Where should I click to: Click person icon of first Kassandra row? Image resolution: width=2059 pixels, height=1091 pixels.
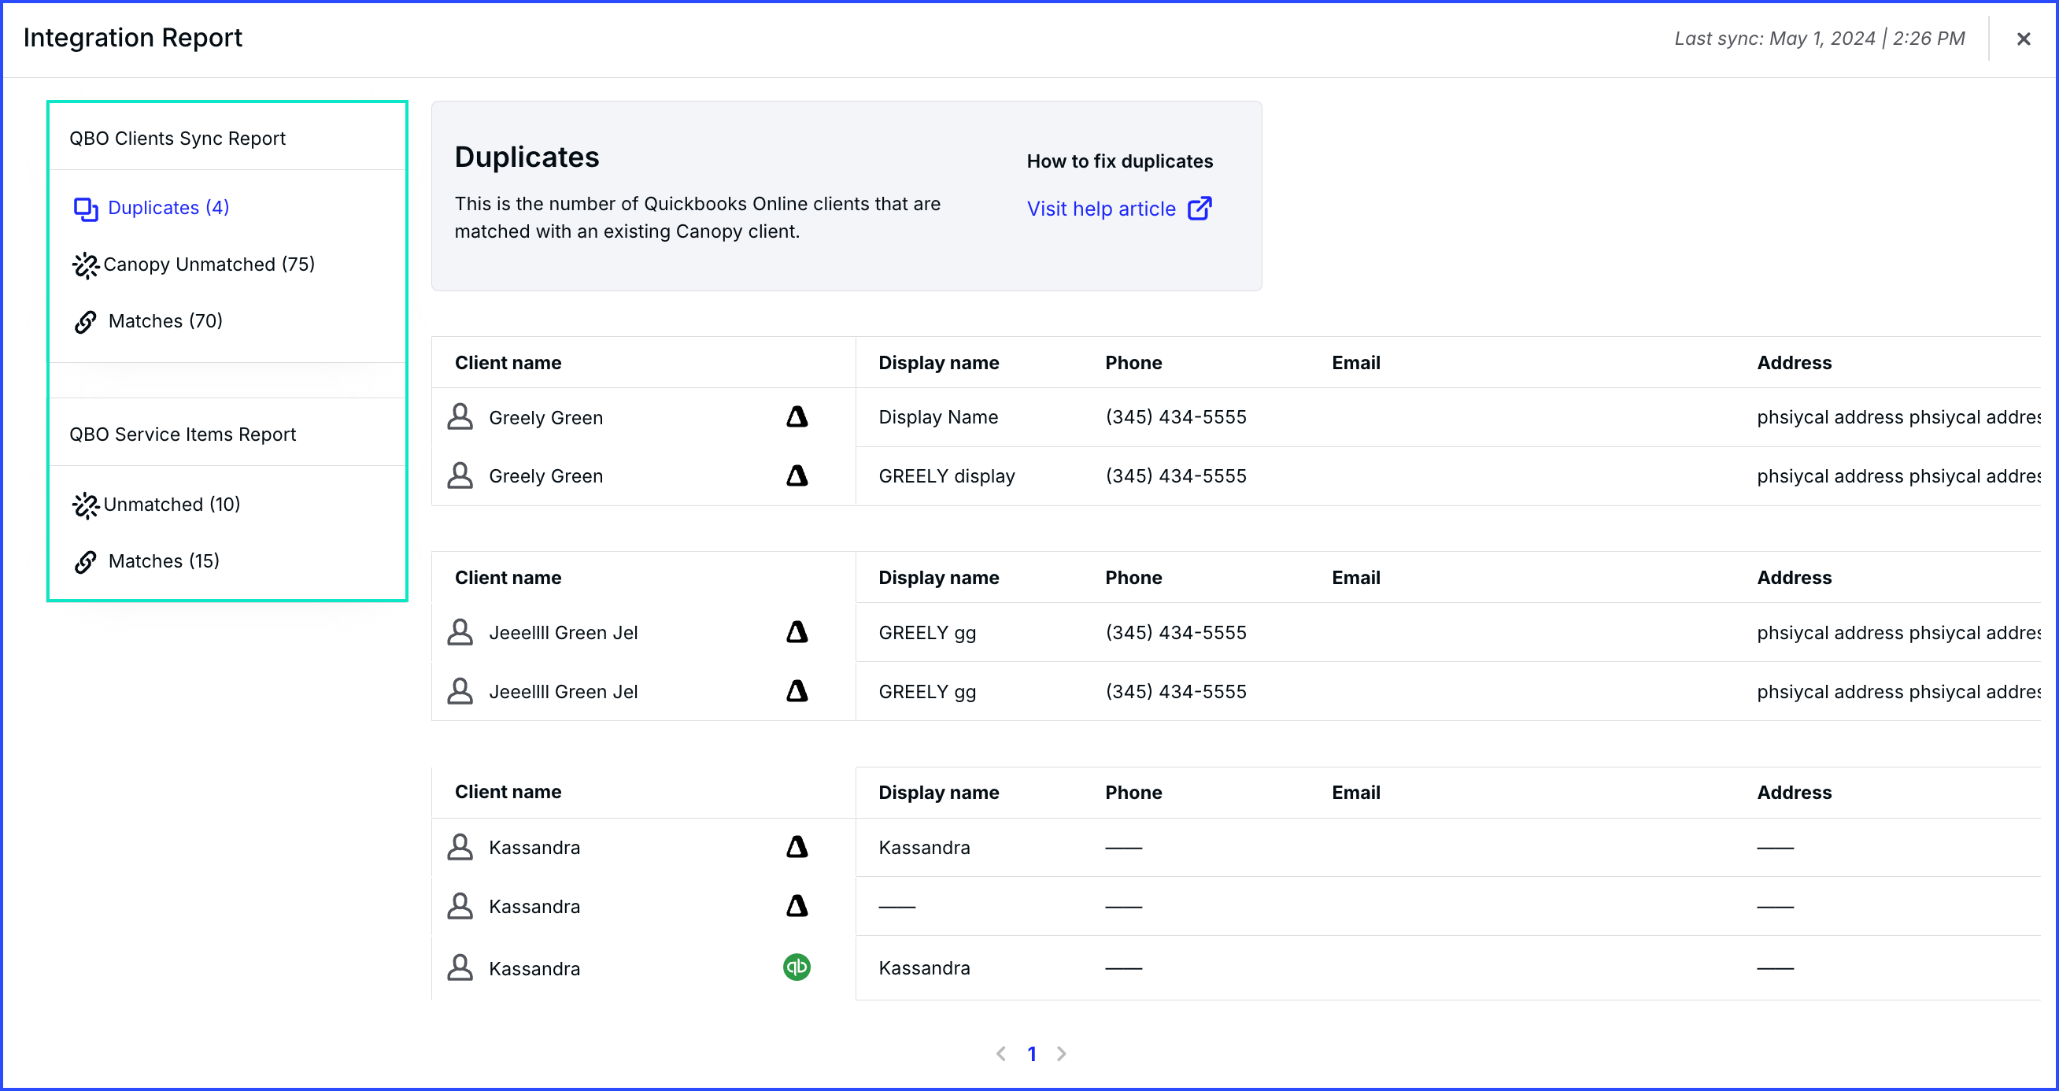click(x=460, y=847)
